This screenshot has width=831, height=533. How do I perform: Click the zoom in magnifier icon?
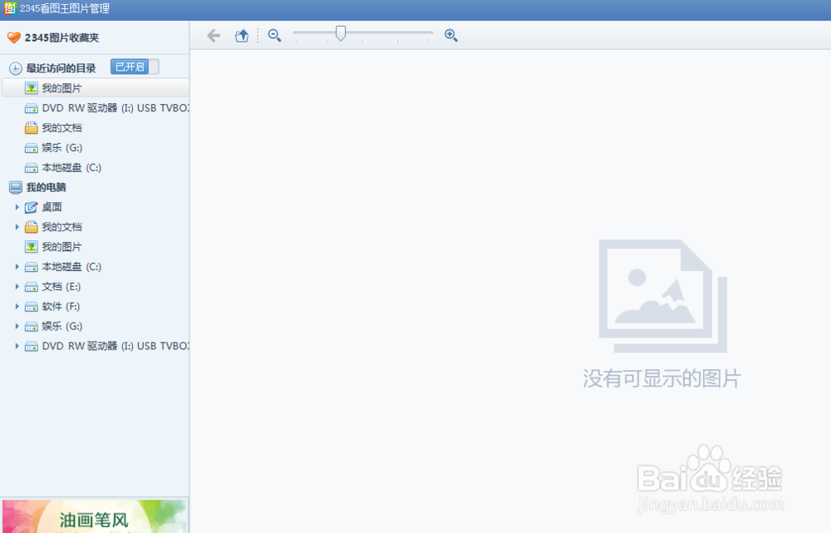[x=451, y=36]
